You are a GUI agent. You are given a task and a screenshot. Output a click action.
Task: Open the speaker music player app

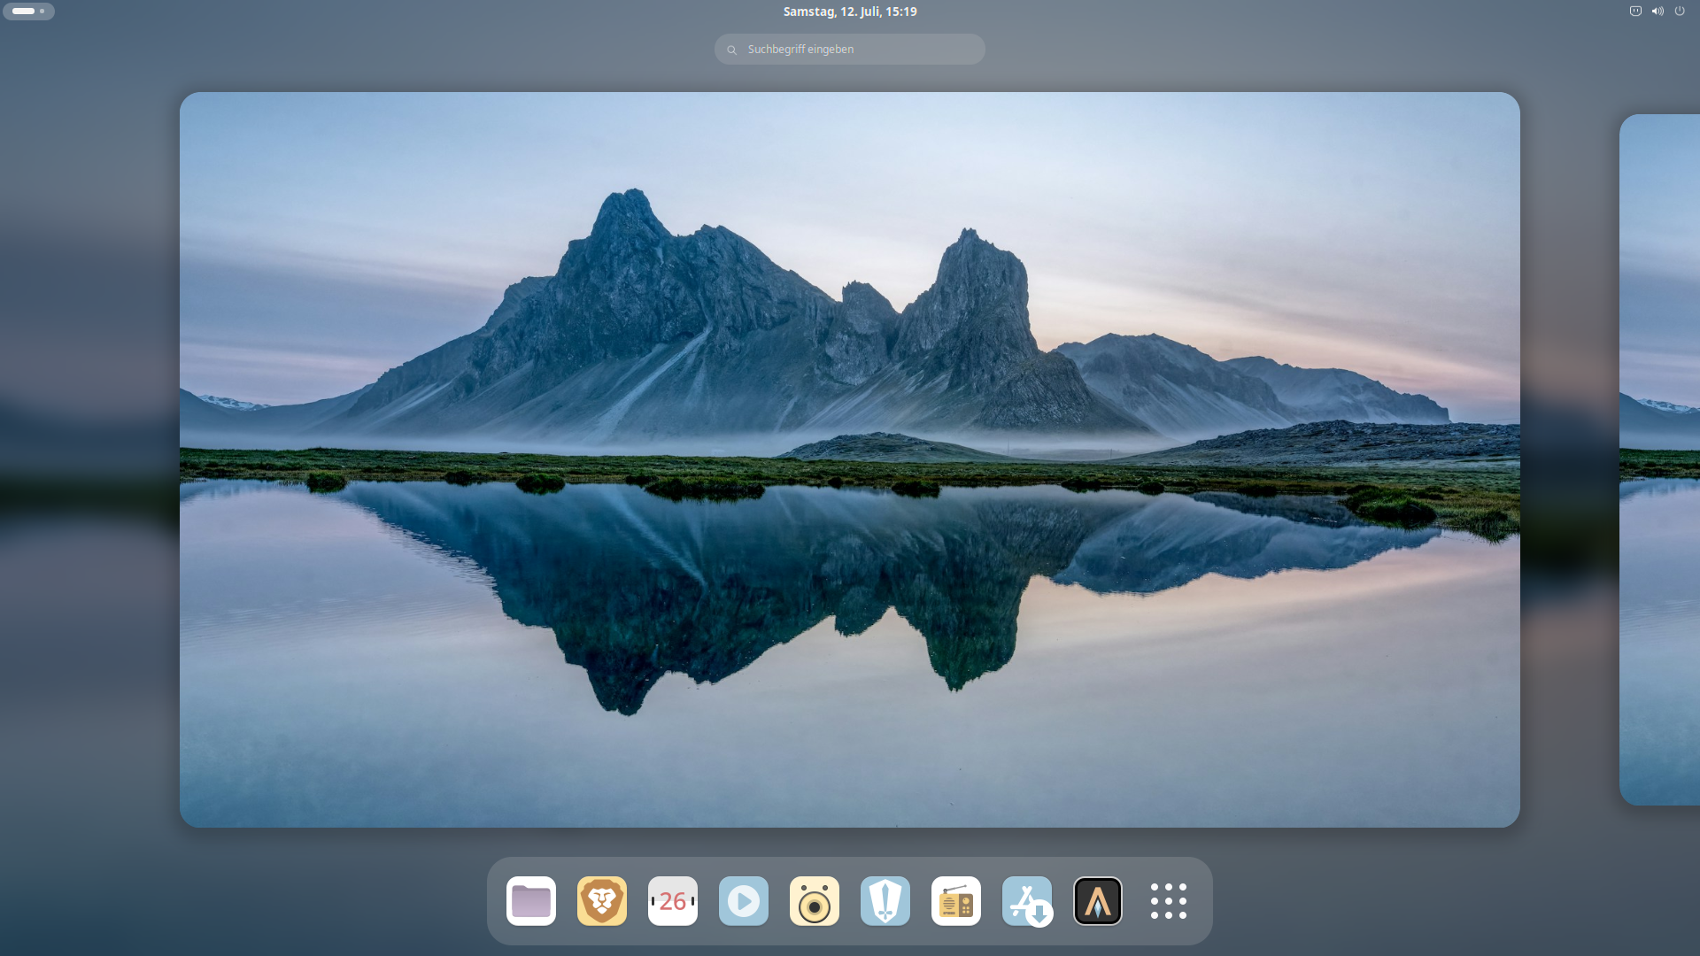[x=815, y=901]
